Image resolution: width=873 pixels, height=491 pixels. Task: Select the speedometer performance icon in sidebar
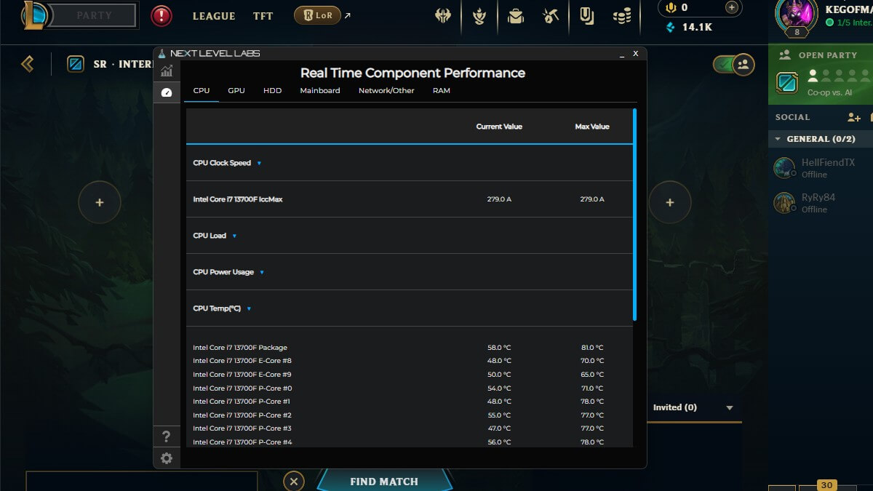167,92
